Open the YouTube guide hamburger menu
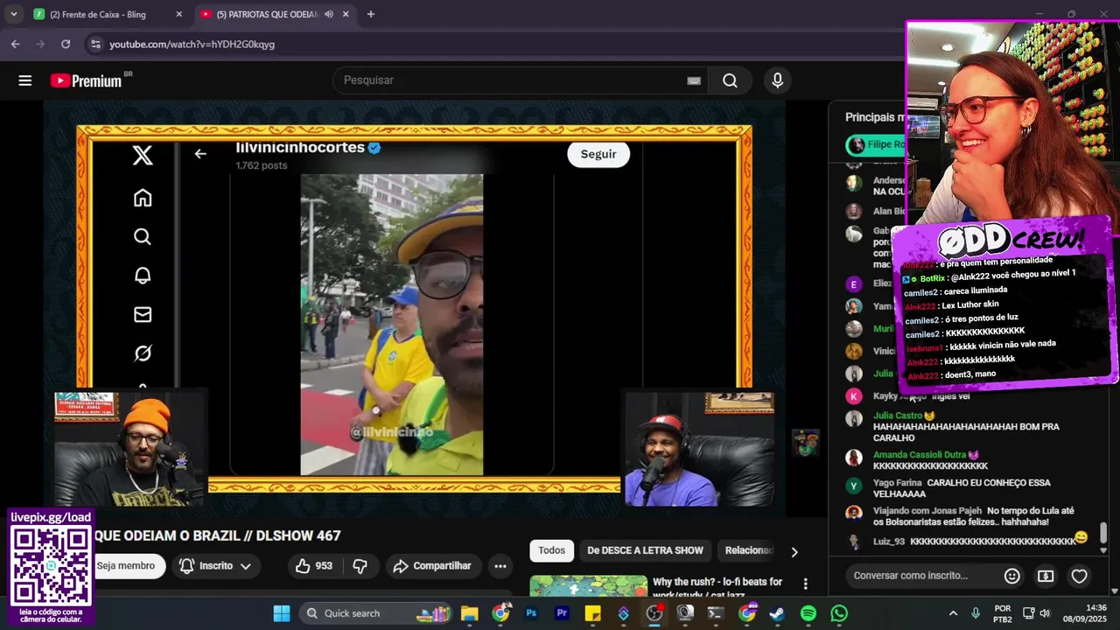 coord(24,80)
